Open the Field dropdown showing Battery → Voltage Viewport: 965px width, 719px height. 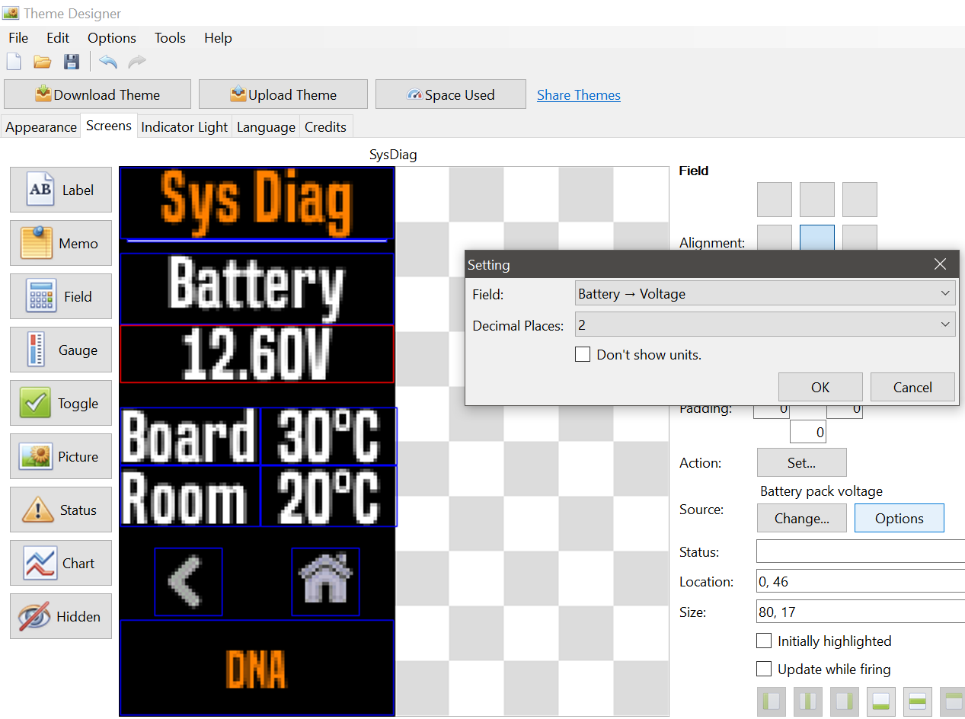[765, 294]
